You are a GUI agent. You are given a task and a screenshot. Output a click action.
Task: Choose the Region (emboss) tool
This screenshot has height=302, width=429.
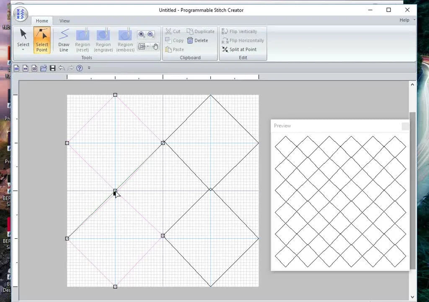(x=125, y=40)
